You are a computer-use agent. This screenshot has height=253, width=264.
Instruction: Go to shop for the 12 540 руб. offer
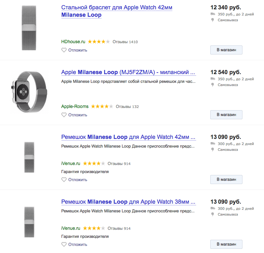point(226,115)
